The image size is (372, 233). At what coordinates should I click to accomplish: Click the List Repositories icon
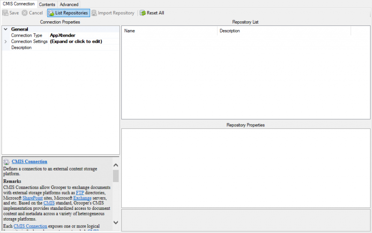pyautogui.click(x=51, y=13)
